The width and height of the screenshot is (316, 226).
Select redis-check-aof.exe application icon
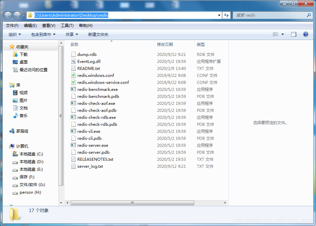click(73, 103)
